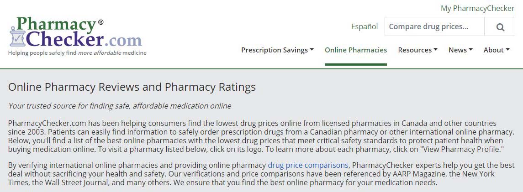
Task: Click the paragraph starting PharmacyChecker.com has been helping
Action: click(260, 136)
